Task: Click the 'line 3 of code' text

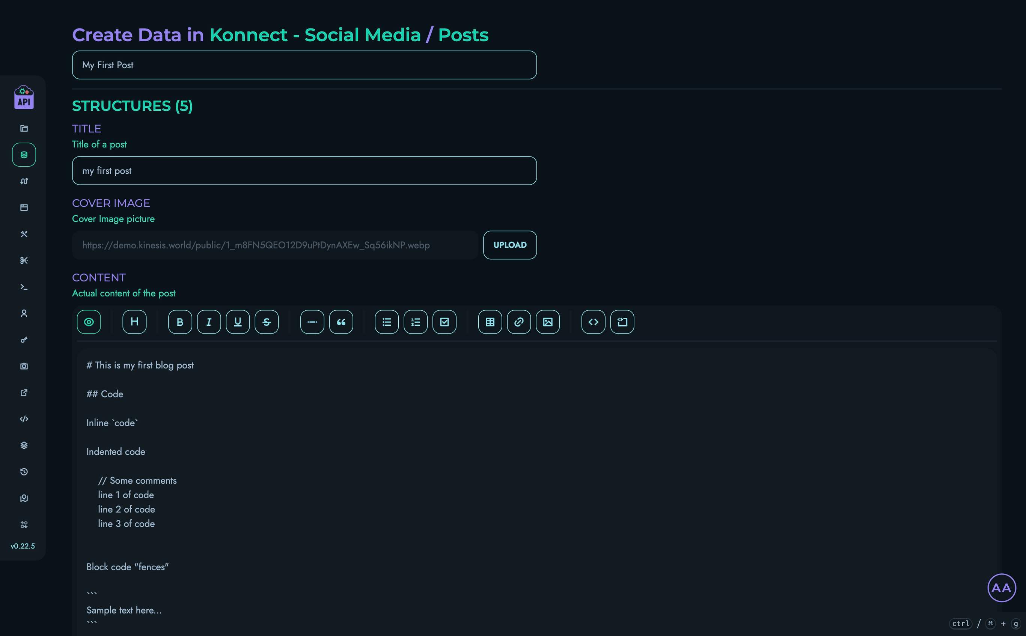Action: point(126,523)
